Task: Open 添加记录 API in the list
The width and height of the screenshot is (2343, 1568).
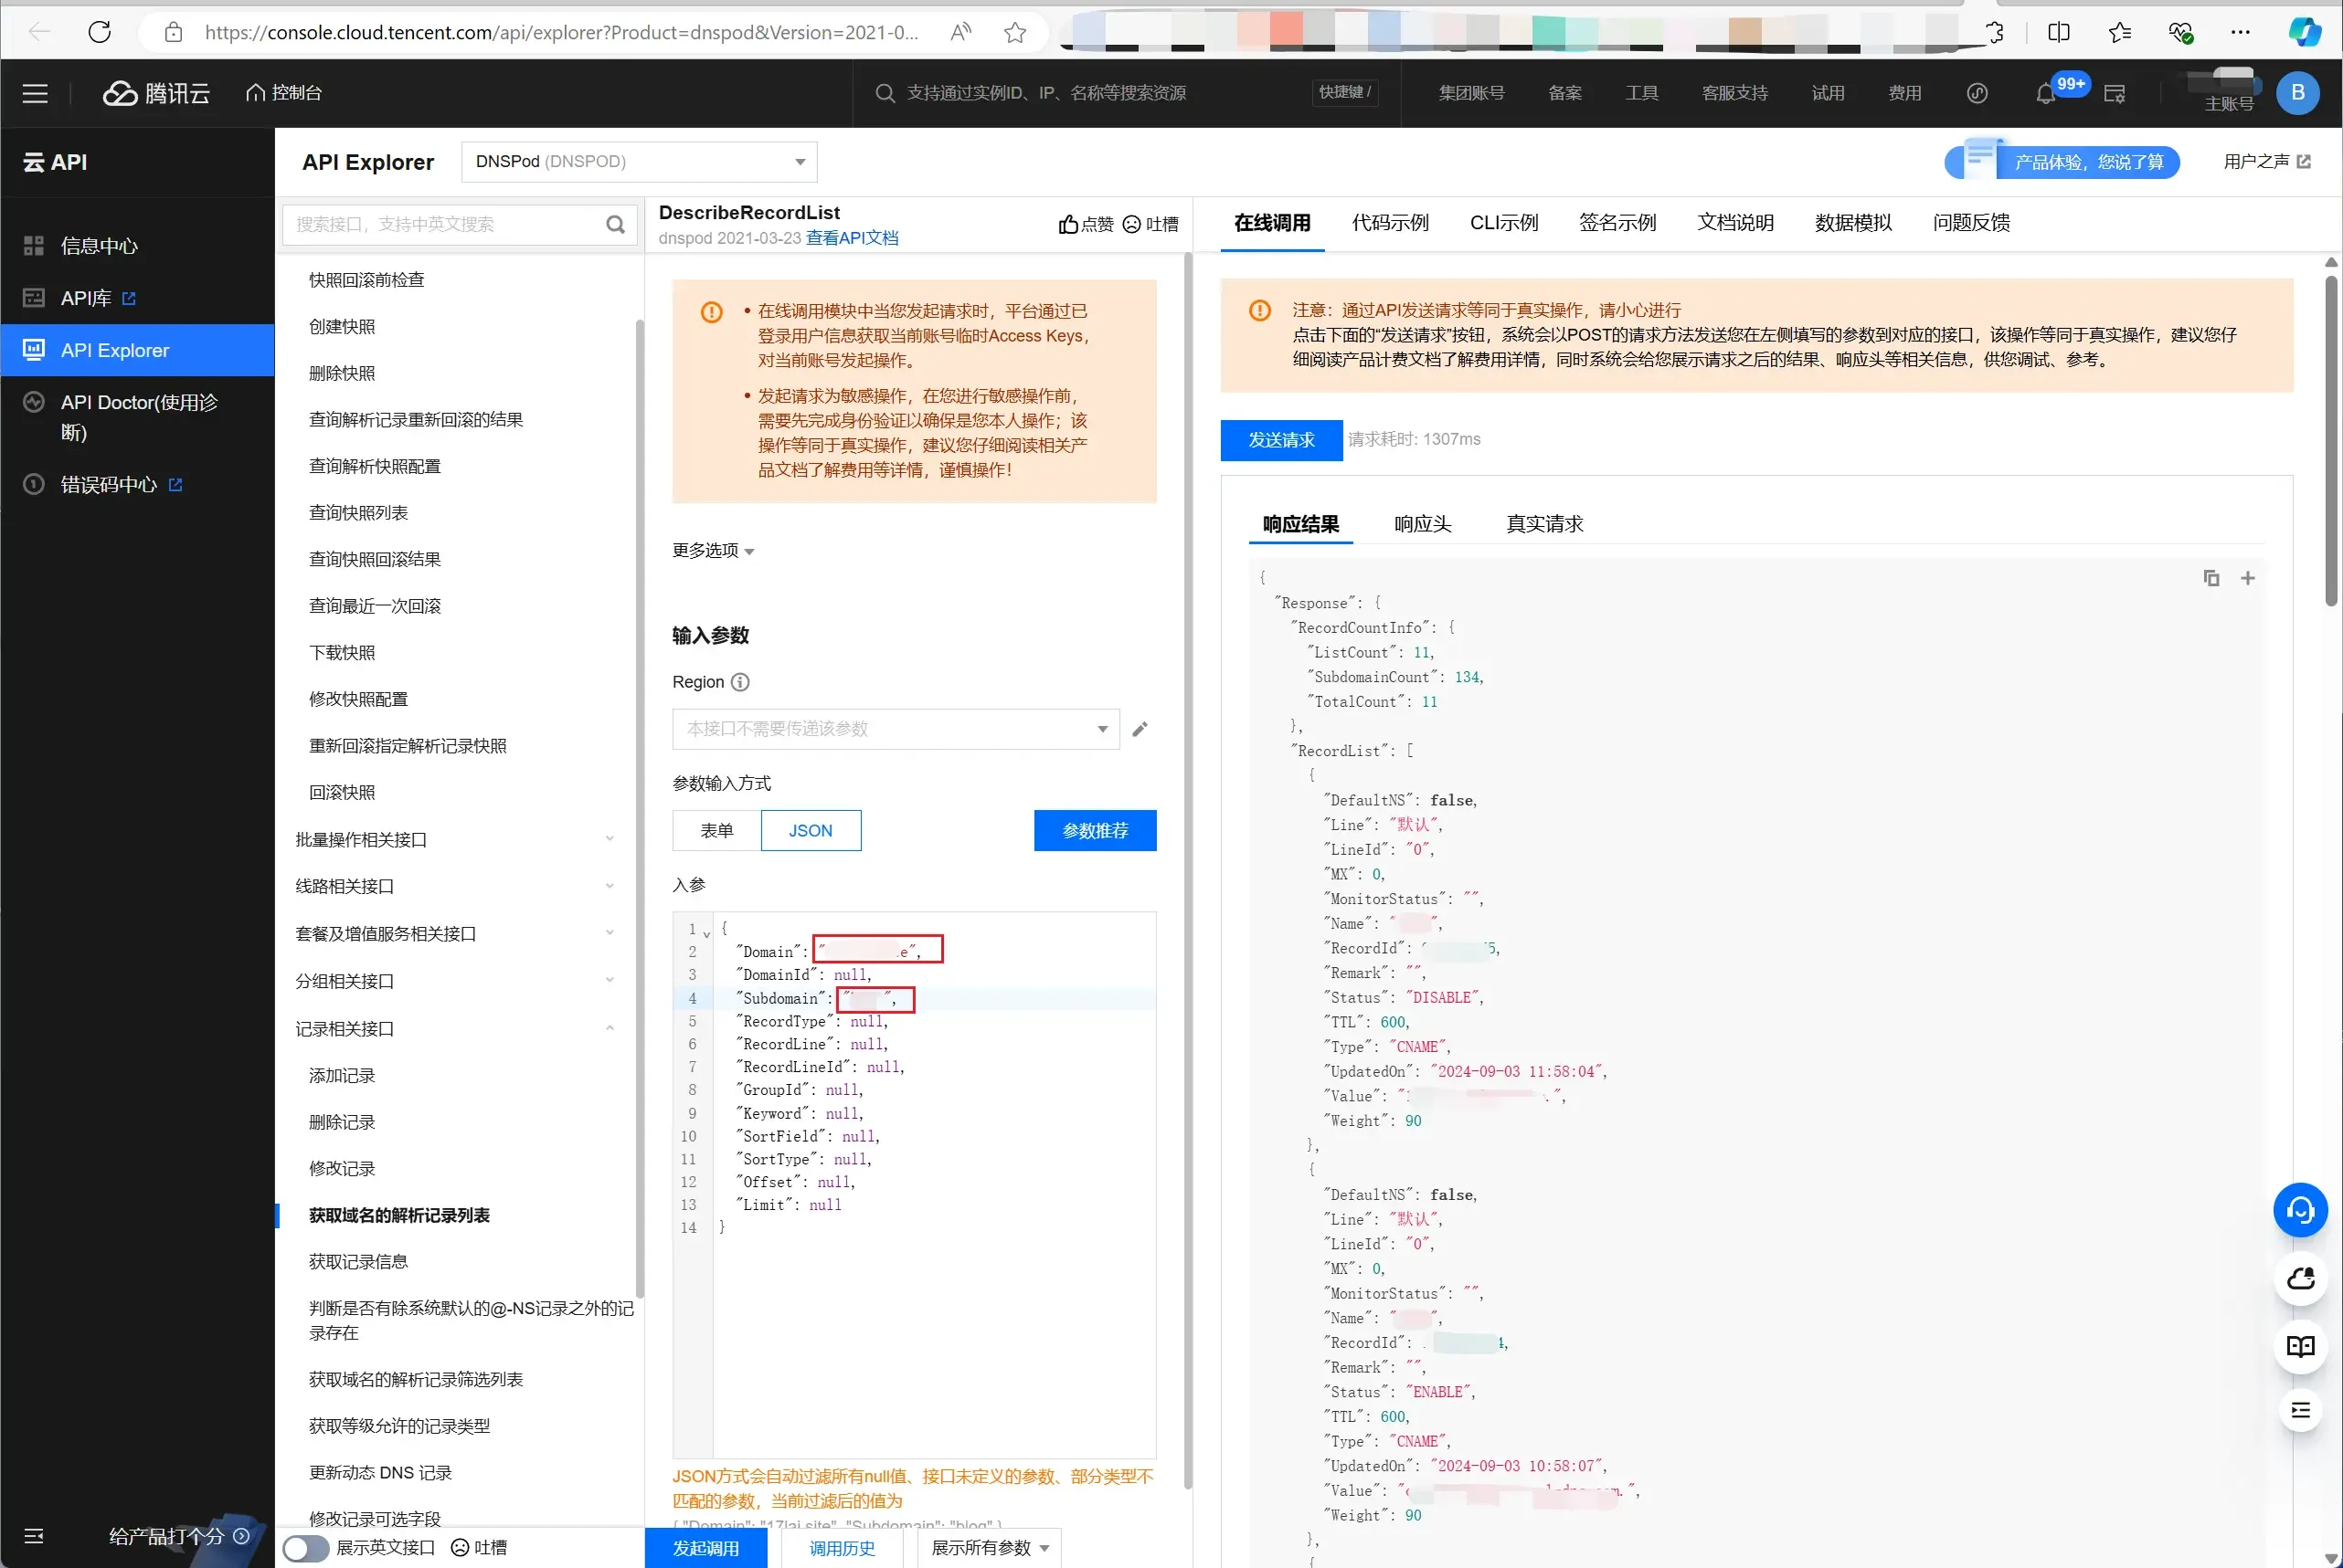Action: pyautogui.click(x=342, y=1075)
